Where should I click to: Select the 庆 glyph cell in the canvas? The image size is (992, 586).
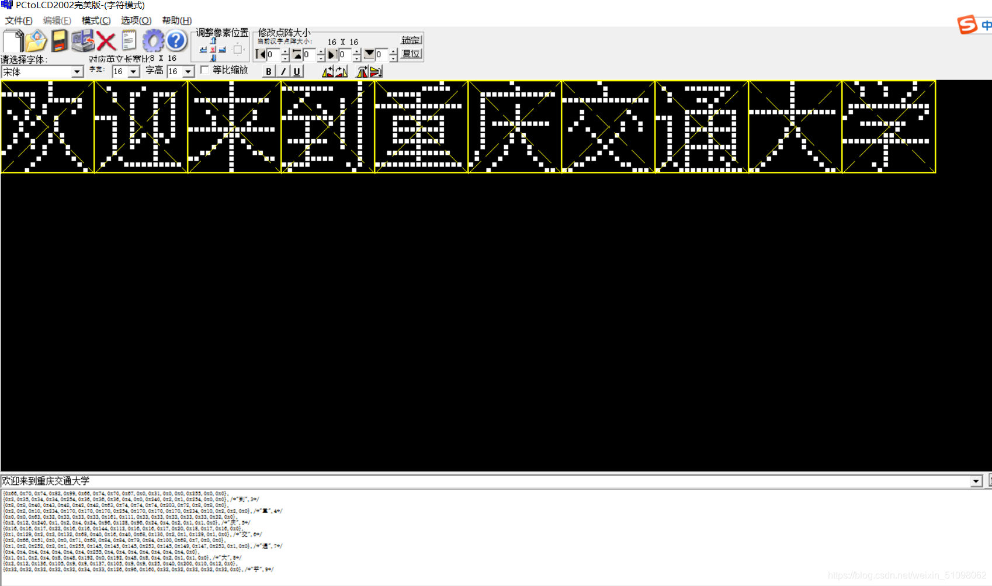(515, 127)
